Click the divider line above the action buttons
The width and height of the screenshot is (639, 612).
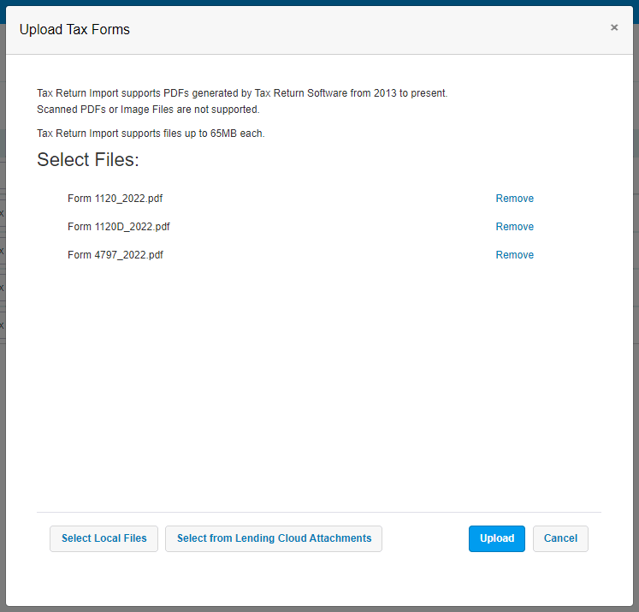(319, 512)
